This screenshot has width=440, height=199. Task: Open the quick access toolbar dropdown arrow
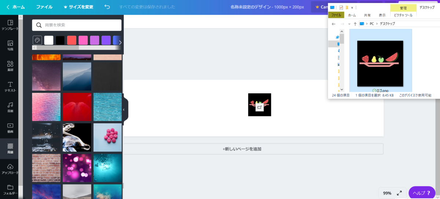pyautogui.click(x=352, y=7)
